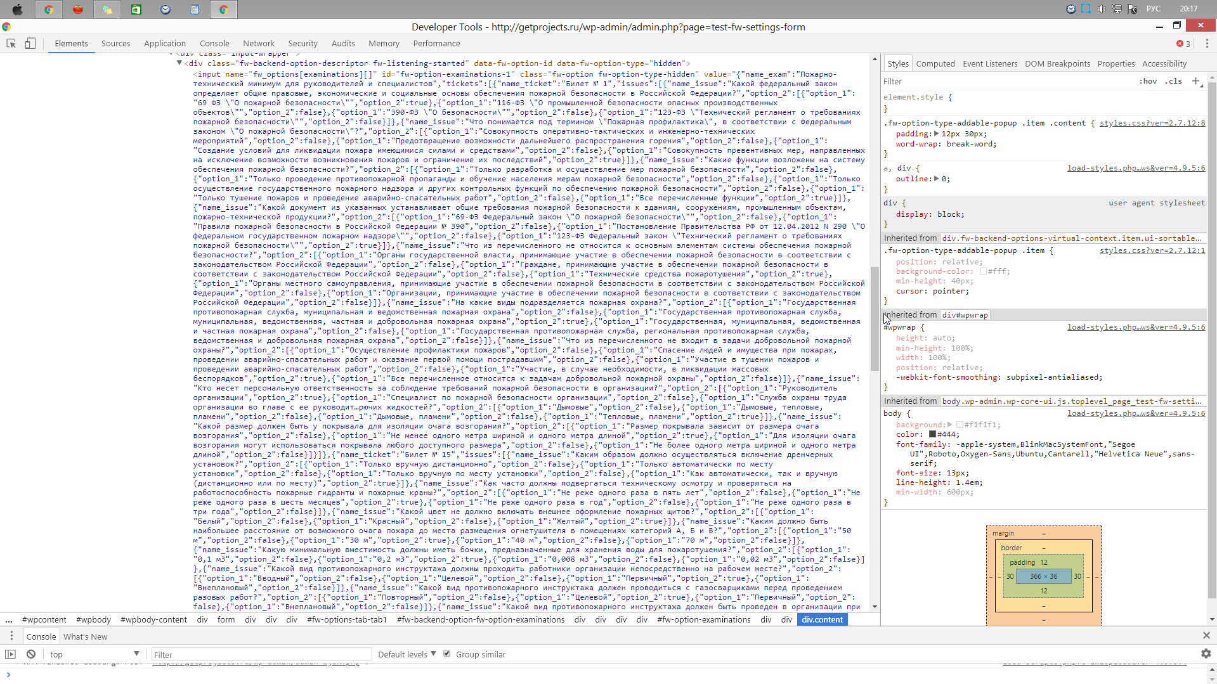The width and height of the screenshot is (1217, 684).
Task: Select #fw-options-tab-tab1 breadcrumb item
Action: coord(347,619)
